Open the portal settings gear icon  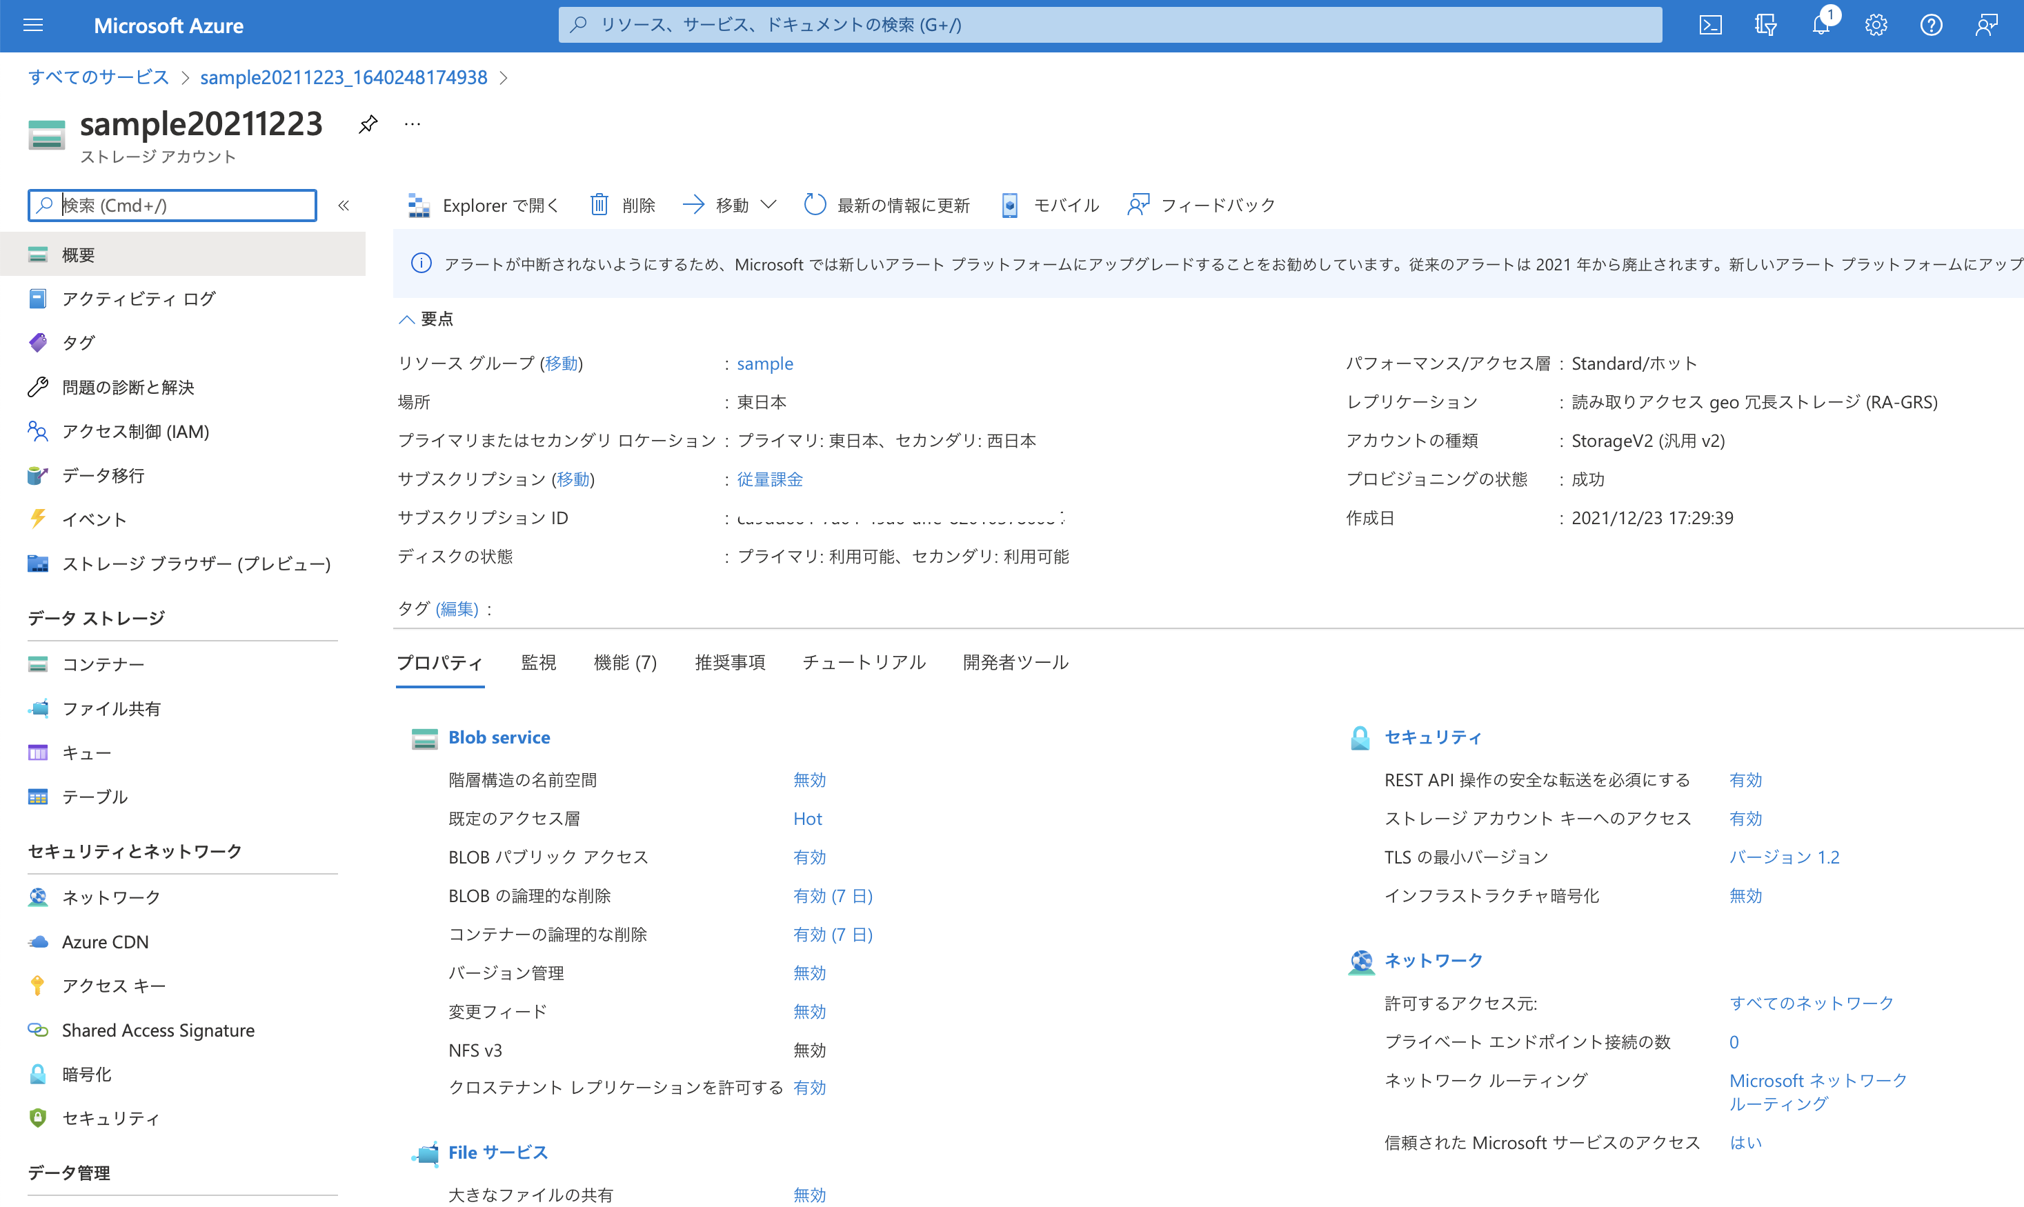[x=1876, y=24]
